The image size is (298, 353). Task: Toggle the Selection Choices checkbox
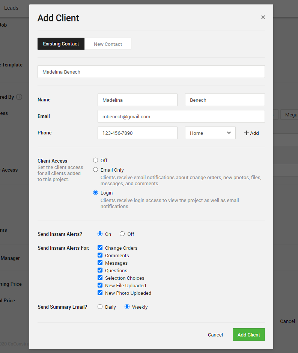coord(100,278)
